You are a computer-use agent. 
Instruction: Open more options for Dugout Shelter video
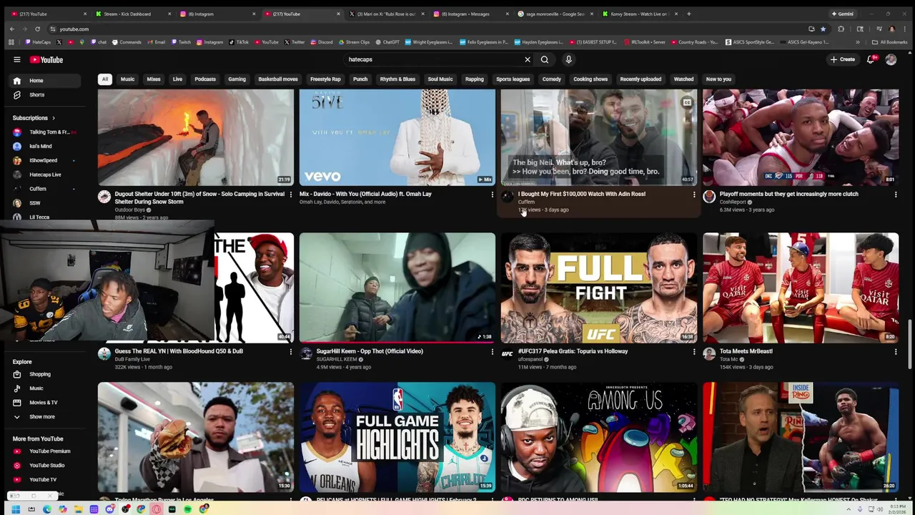[290, 194]
